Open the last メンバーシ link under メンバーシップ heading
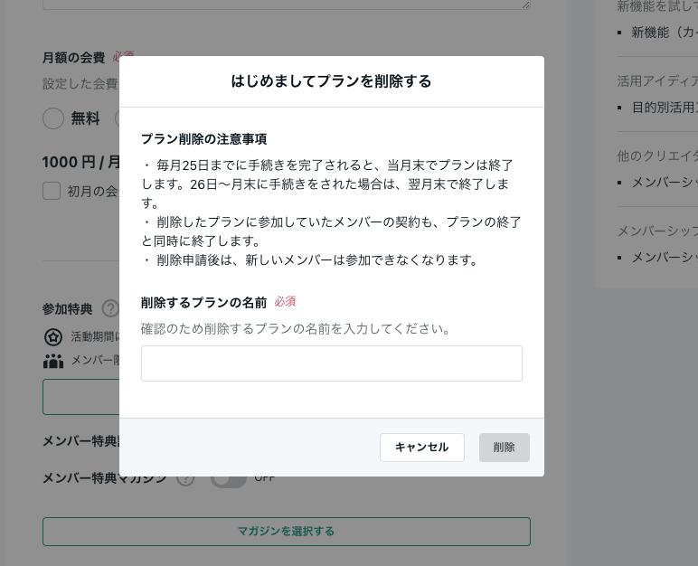The image size is (698, 566). [x=664, y=258]
